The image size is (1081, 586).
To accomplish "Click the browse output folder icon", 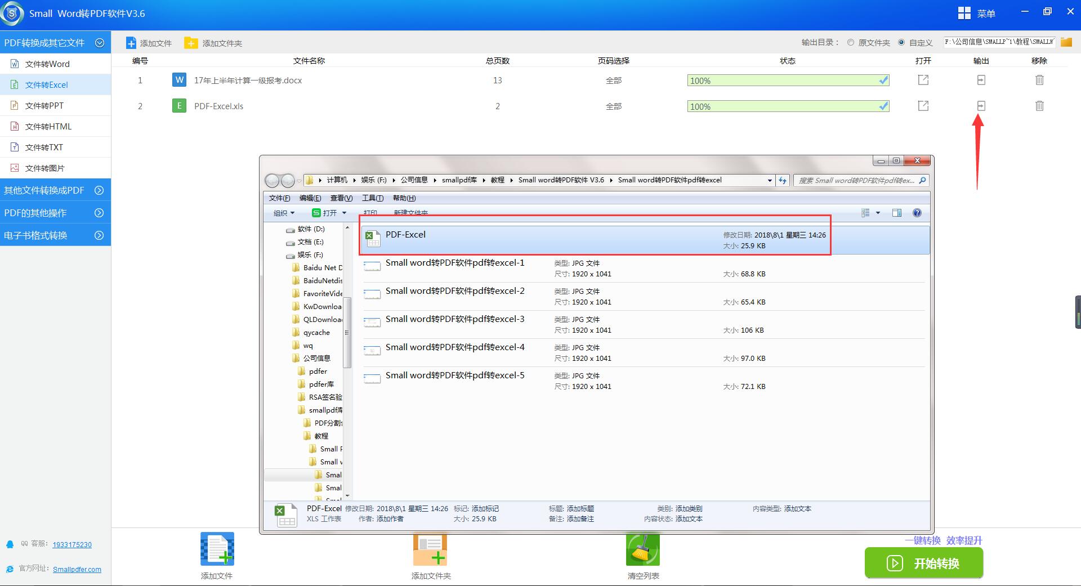I will (1066, 42).
